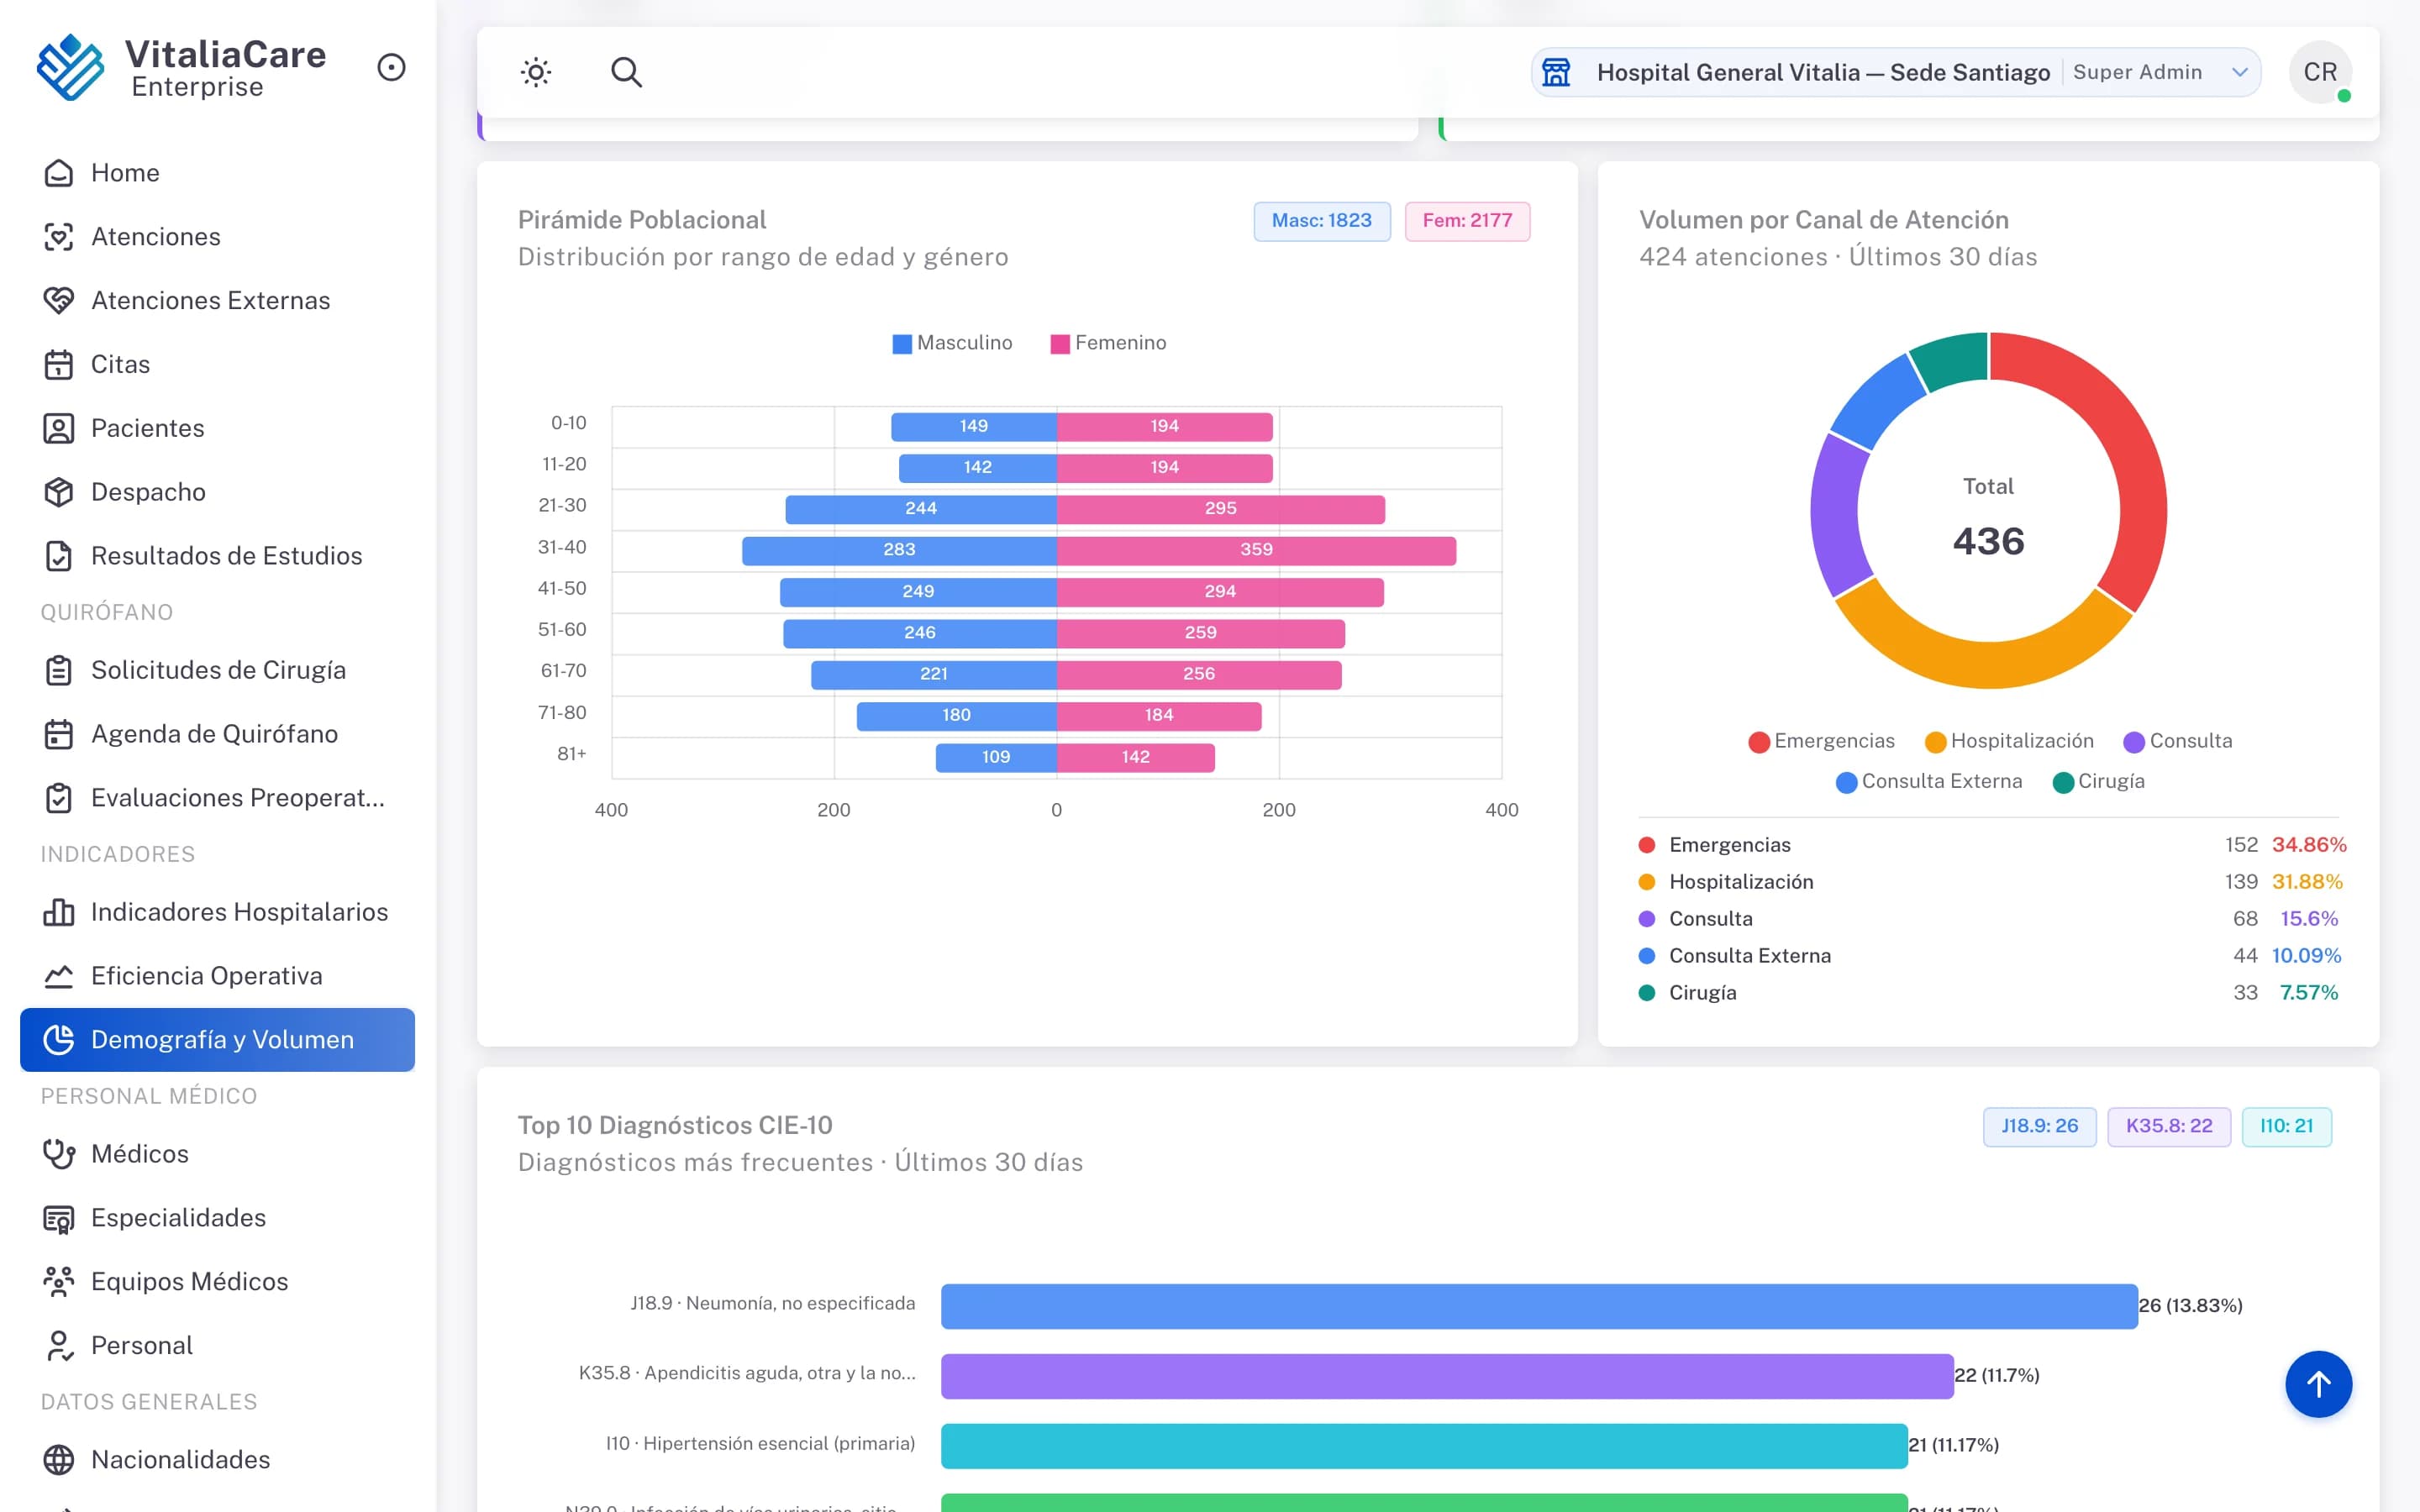Image resolution: width=2420 pixels, height=1512 pixels.
Task: Click the Masc: 1823 badge
Action: pyautogui.click(x=1321, y=221)
